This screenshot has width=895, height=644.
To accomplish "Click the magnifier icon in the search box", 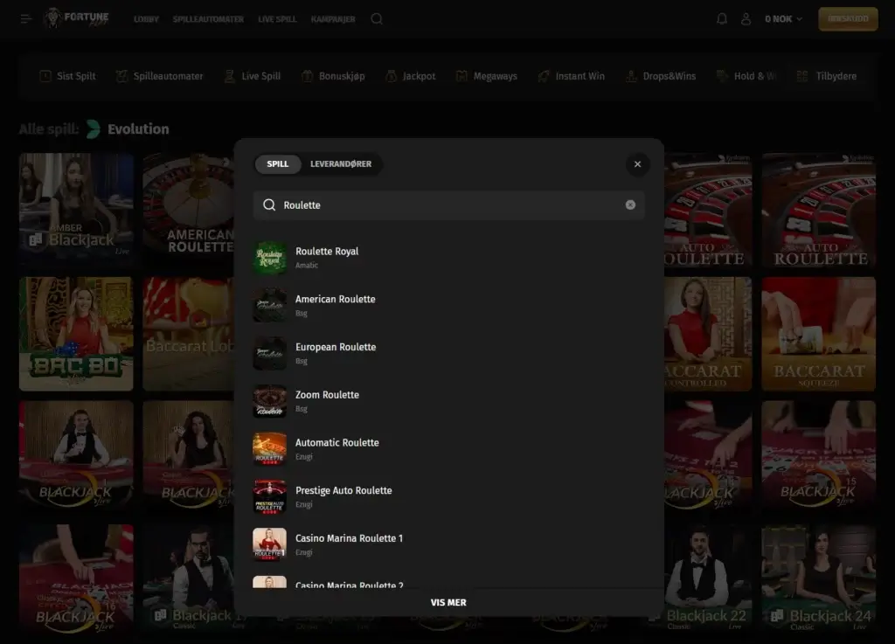I will pyautogui.click(x=269, y=204).
